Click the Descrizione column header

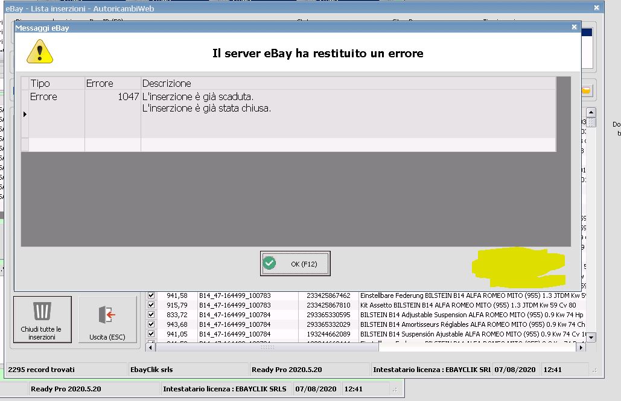click(x=349, y=83)
